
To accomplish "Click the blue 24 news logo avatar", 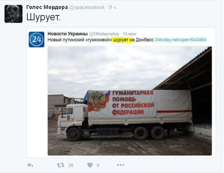I will 36,39.
